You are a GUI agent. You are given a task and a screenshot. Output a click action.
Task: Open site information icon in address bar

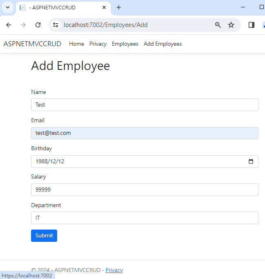tap(56, 25)
